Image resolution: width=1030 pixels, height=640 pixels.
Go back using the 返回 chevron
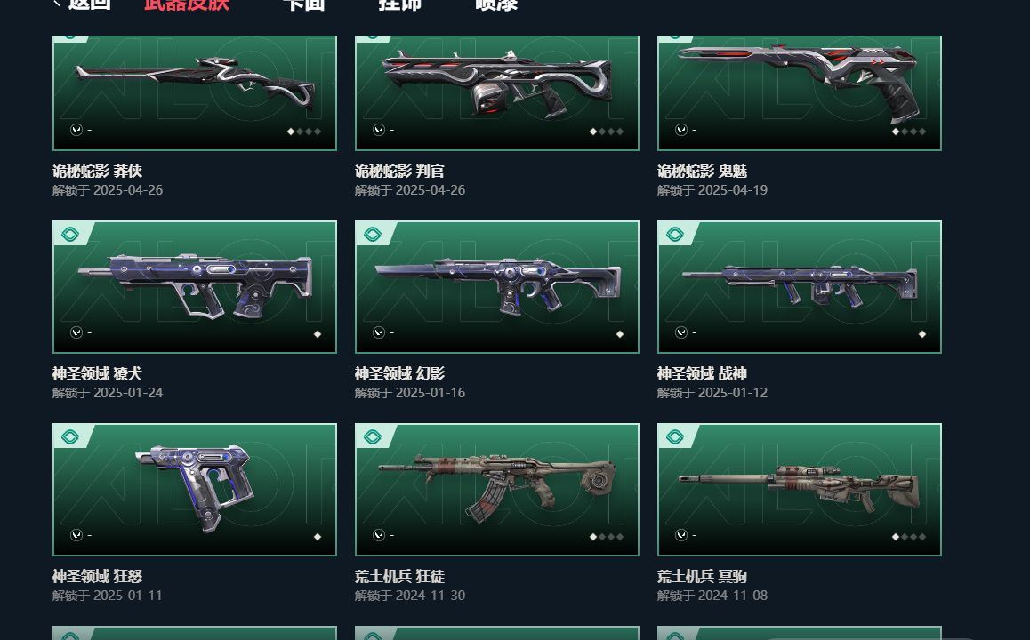57,4
